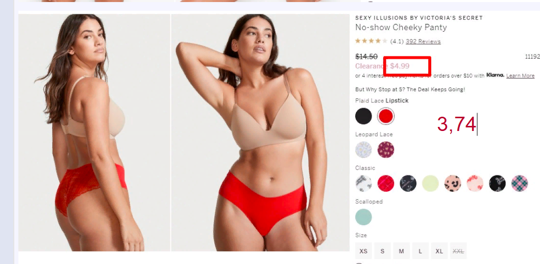Open Klarna Learn More link
Screen dimensions: 540x264
tap(520, 75)
